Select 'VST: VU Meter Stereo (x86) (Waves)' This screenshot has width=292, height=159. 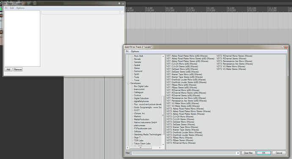183,106
